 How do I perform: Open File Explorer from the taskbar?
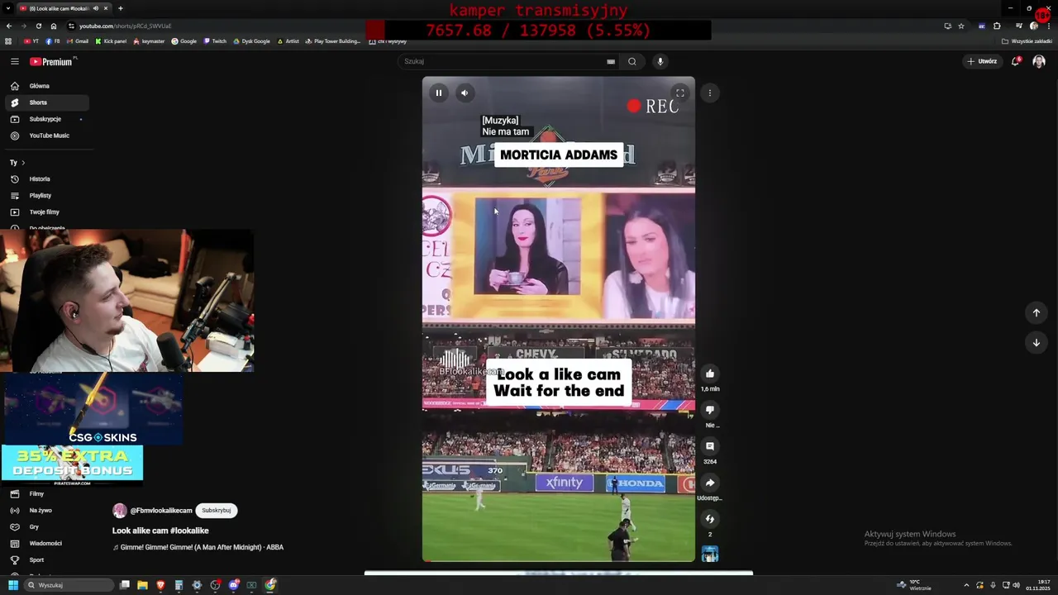[x=142, y=585]
